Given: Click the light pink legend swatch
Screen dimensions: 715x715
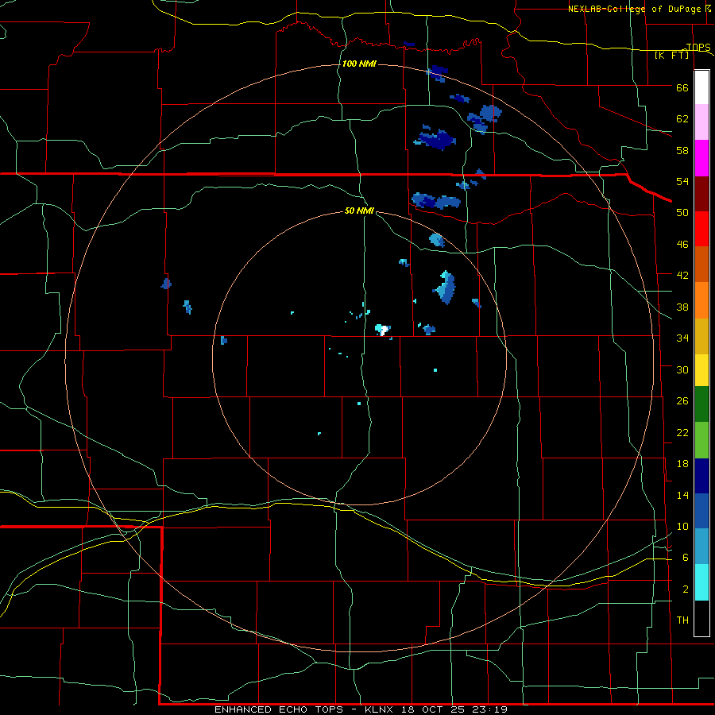Looking at the screenshot, I should [701, 122].
